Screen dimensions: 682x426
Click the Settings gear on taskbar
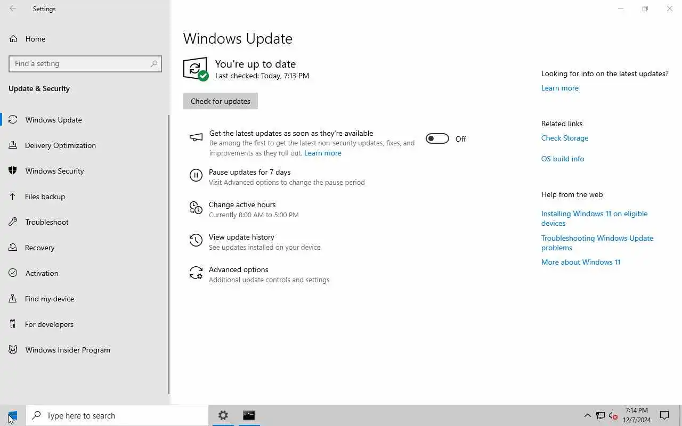click(x=223, y=415)
